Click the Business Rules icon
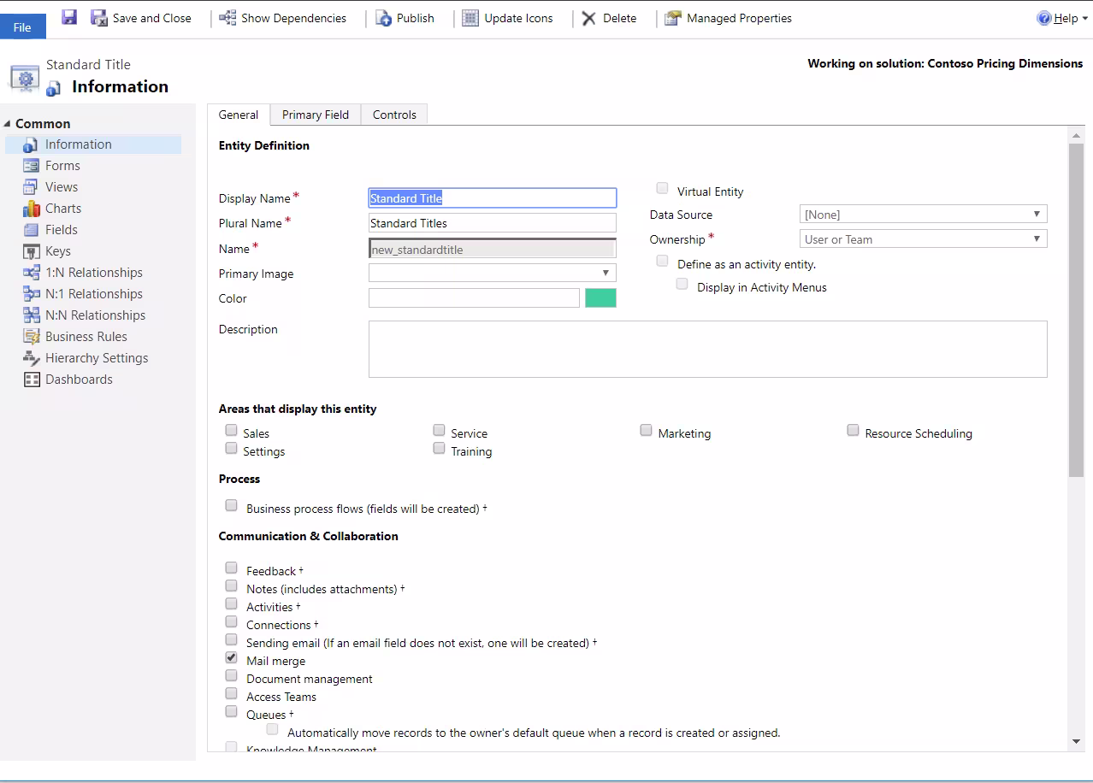Screen dimensions: 1093x783 pyautogui.click(x=32, y=337)
